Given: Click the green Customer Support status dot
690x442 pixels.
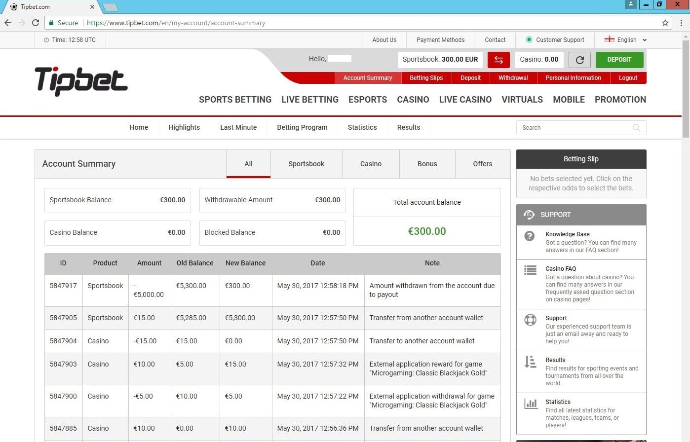Looking at the screenshot, I should click(x=529, y=39).
